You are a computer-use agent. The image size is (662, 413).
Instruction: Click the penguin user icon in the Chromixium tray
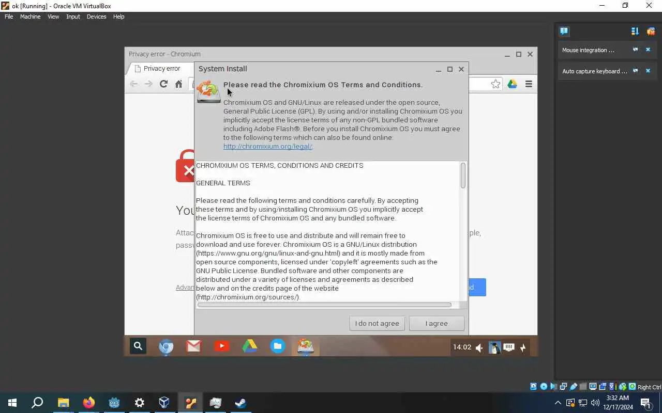coord(494,347)
